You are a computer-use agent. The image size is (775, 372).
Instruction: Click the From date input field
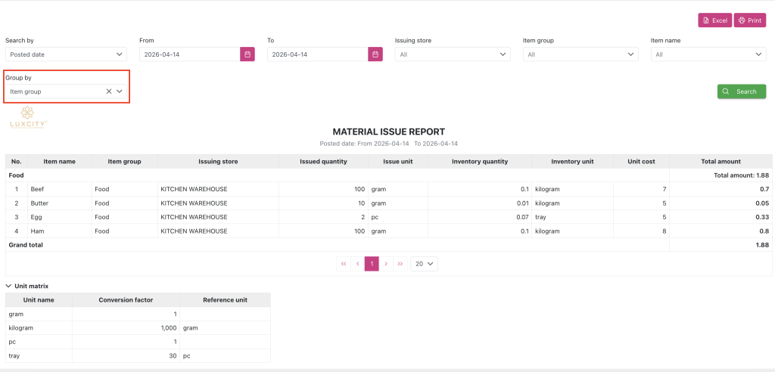pos(190,54)
